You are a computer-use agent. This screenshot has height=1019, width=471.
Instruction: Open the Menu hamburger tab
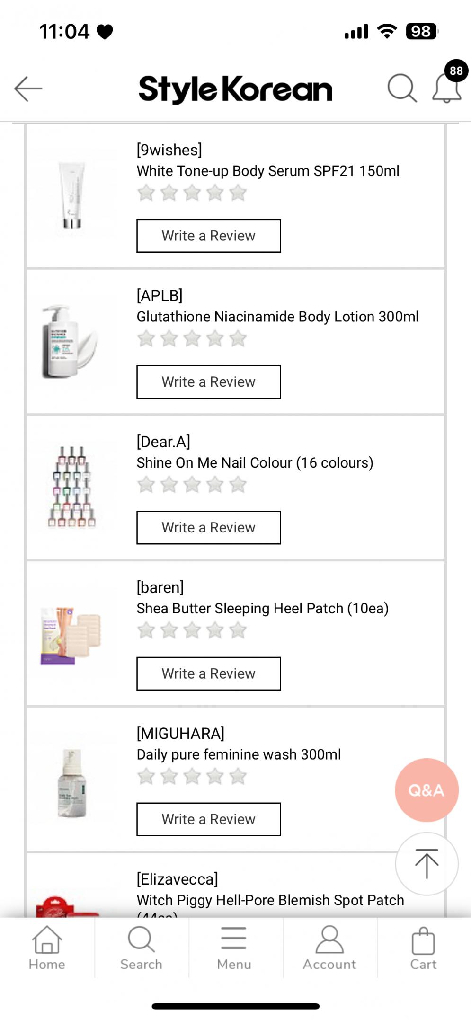[234, 948]
